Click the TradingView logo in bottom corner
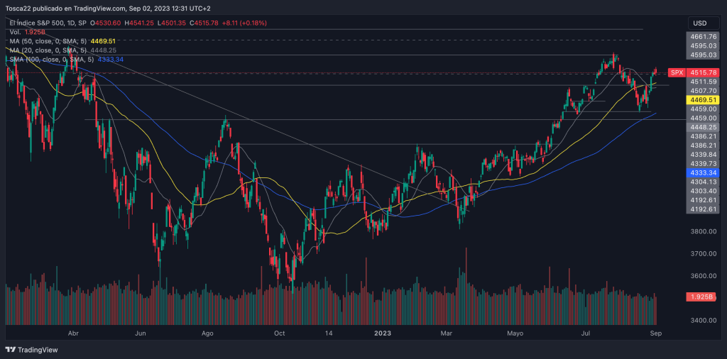This screenshot has width=727, height=359. 32,349
